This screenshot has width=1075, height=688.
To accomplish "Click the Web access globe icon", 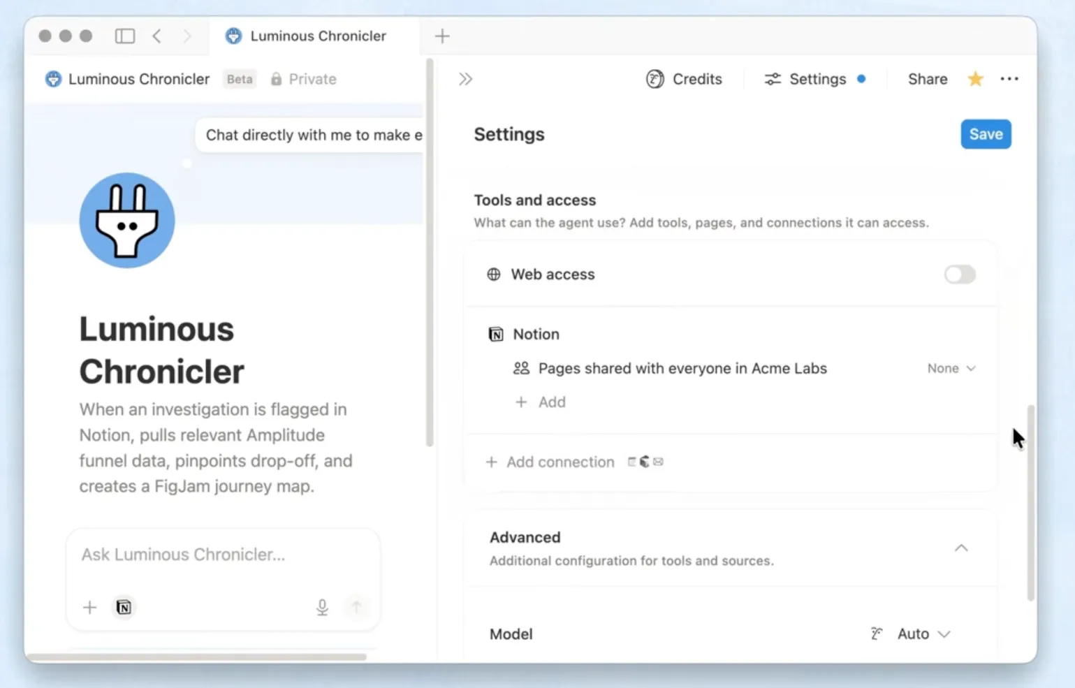I will (494, 275).
